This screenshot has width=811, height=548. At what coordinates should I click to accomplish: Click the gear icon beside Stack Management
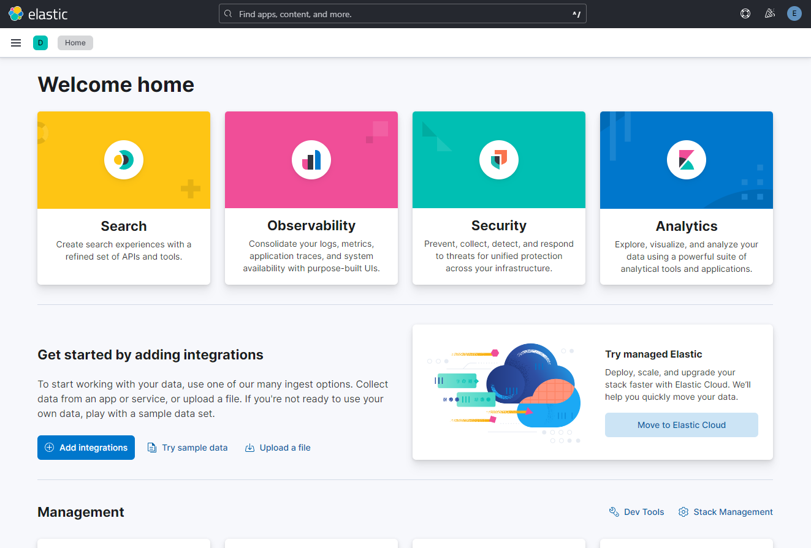[683, 512]
